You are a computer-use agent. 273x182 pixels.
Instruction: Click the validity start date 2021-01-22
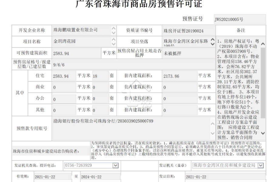(53, 177)
